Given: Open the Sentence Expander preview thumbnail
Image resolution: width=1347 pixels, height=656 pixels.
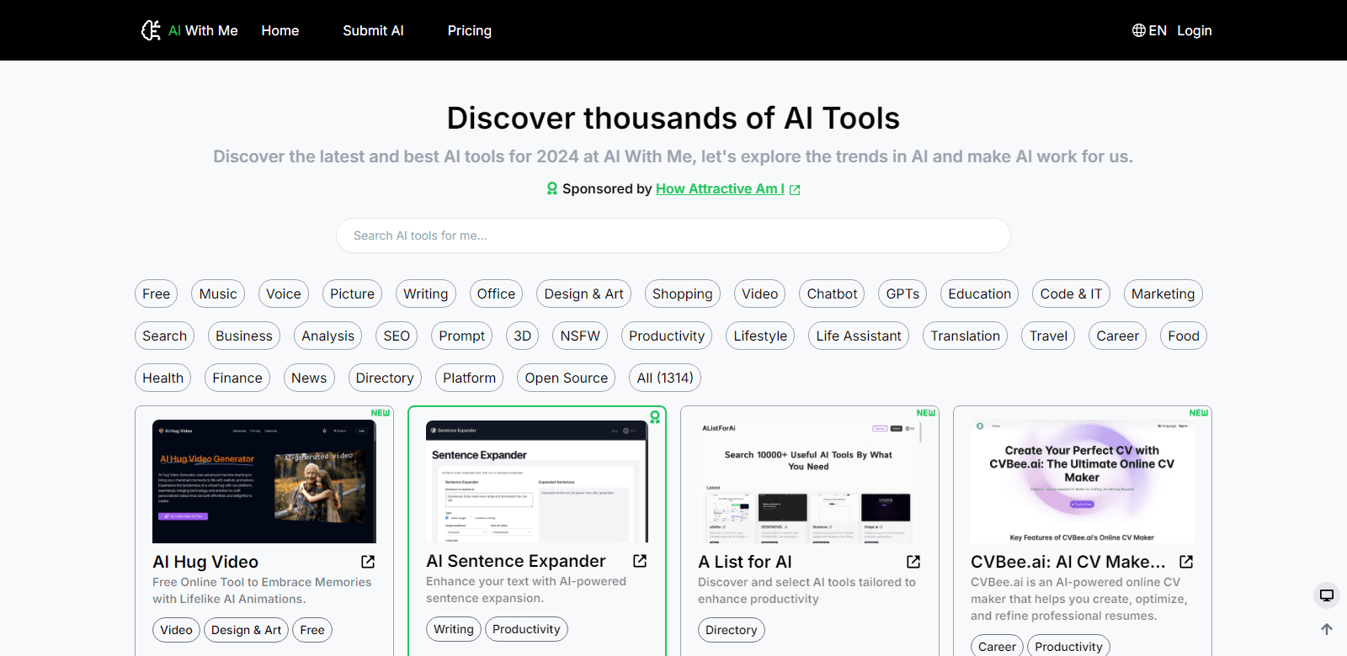Looking at the screenshot, I should click(537, 481).
